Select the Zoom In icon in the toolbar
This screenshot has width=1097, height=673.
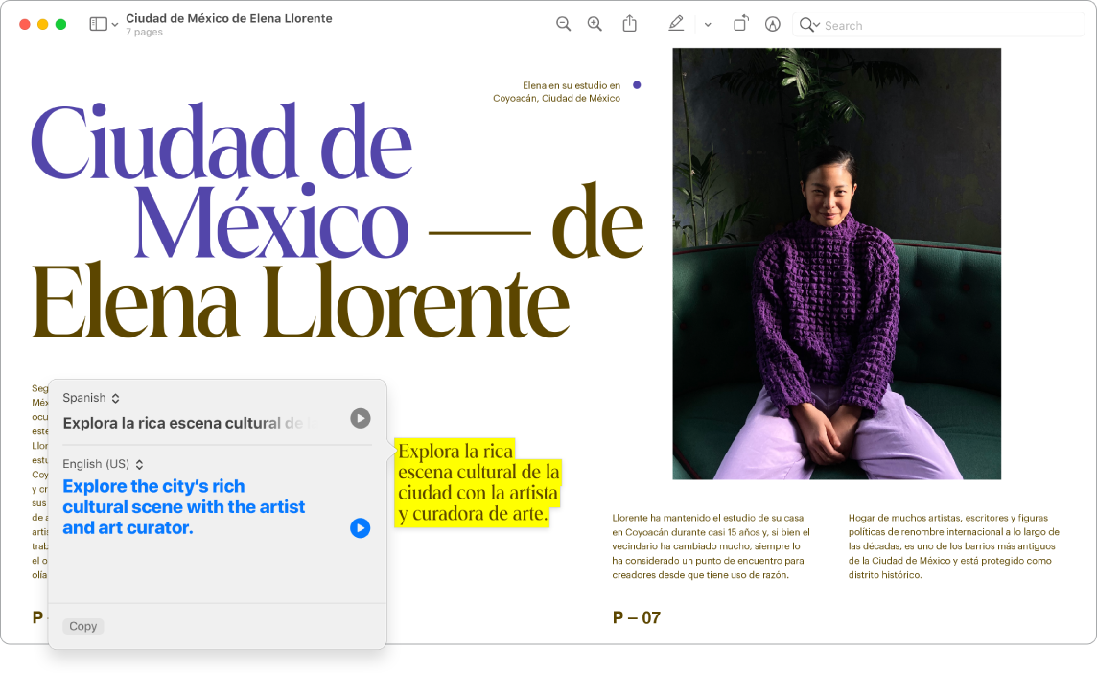tap(595, 24)
